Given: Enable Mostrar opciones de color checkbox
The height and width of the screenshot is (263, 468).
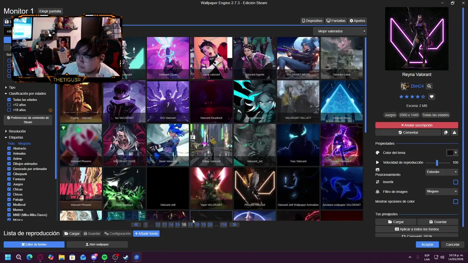Looking at the screenshot, I should pos(456,202).
